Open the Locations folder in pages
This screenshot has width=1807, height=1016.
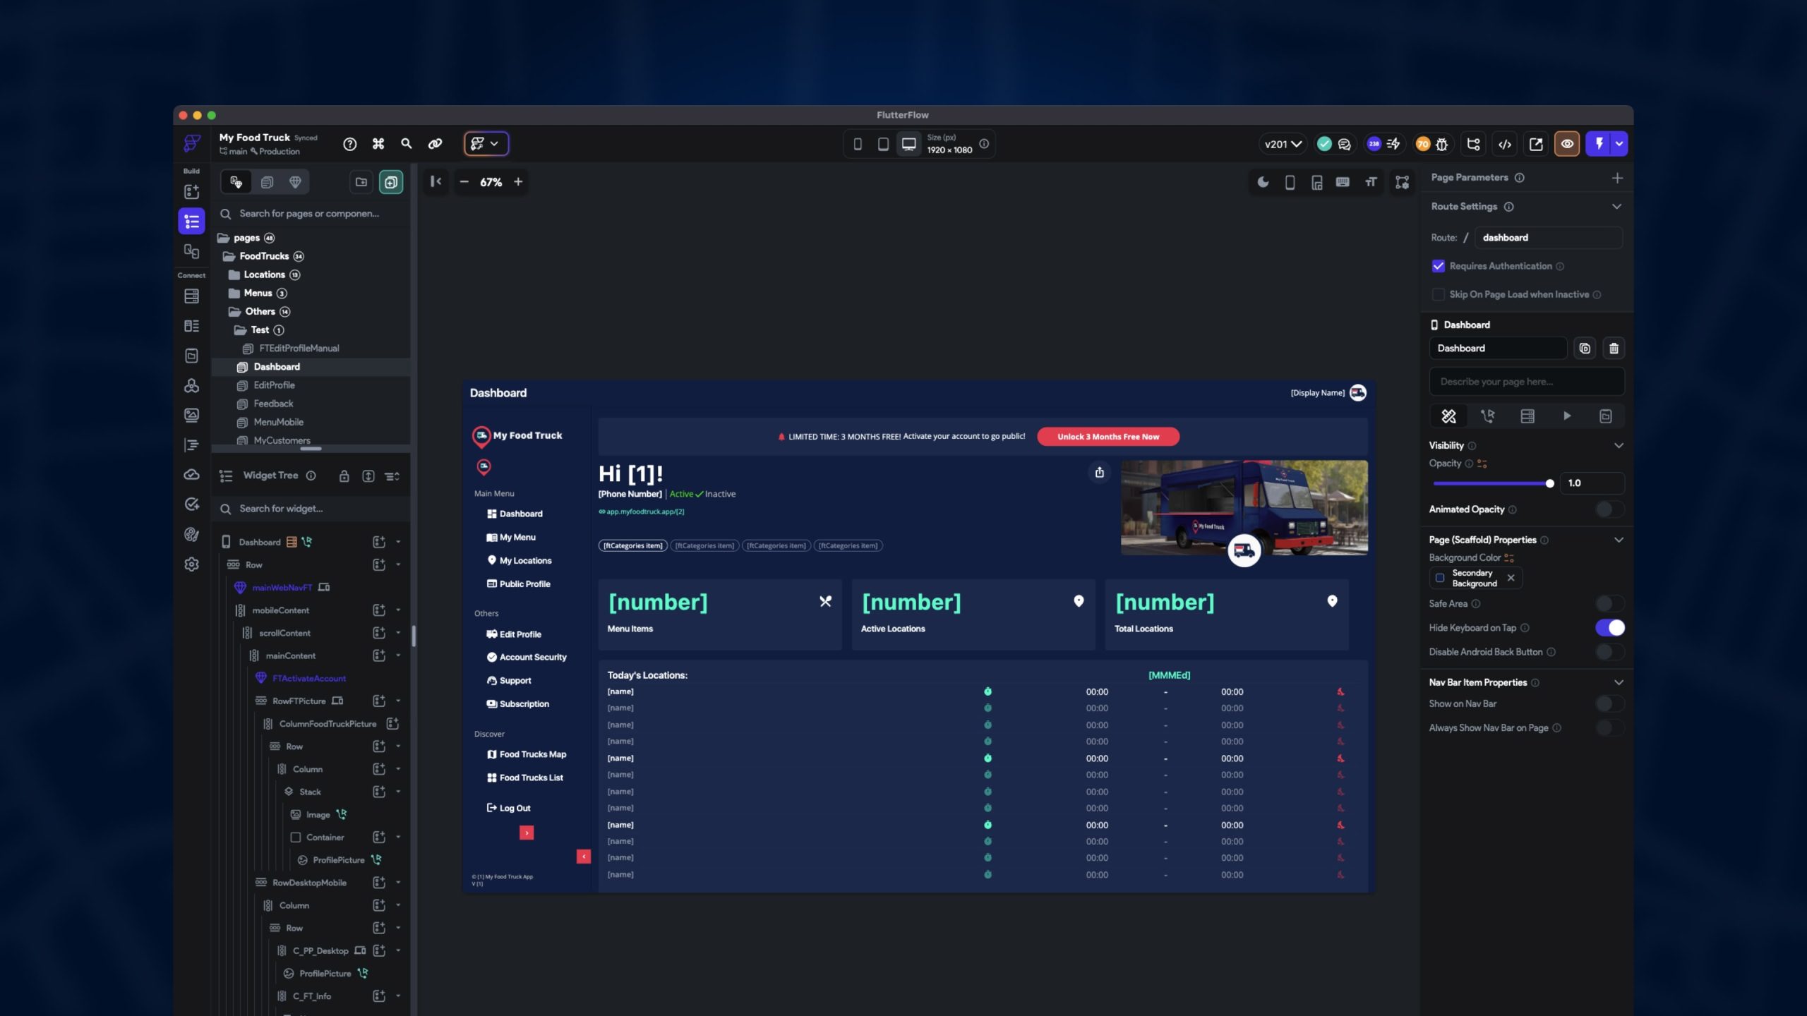[x=264, y=275]
